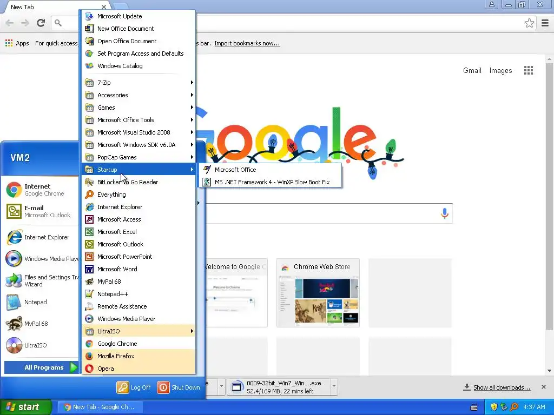Expand the UltraISO program folder
The height and width of the screenshot is (415, 554).
pos(138,331)
